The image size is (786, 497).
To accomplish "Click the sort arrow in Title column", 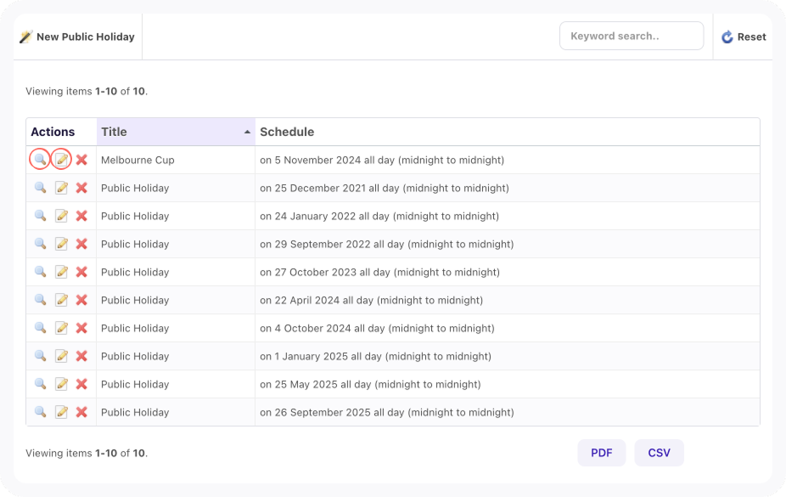I will point(247,133).
